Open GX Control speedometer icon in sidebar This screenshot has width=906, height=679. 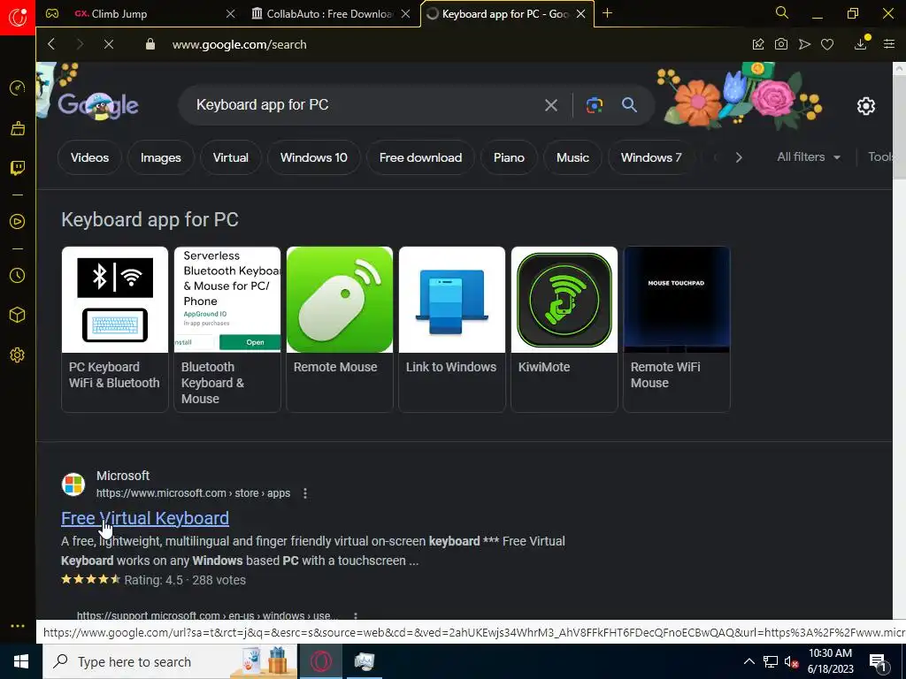point(18,88)
